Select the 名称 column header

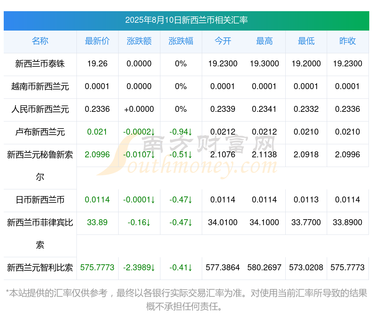(40, 41)
